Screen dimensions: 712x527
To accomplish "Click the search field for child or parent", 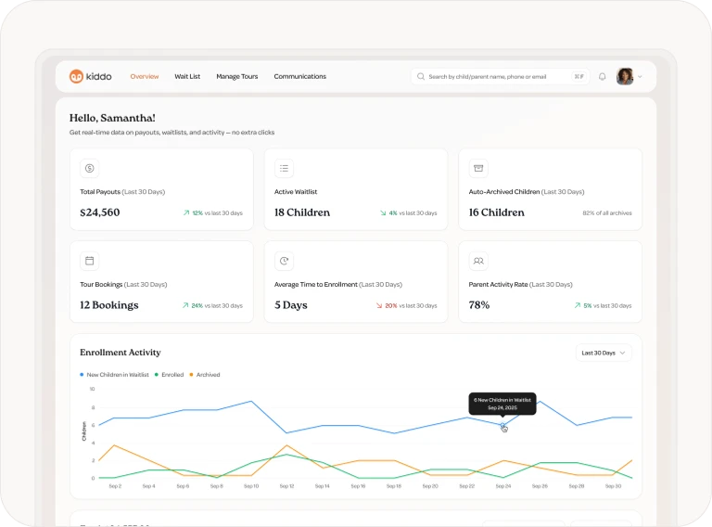I will click(500, 76).
